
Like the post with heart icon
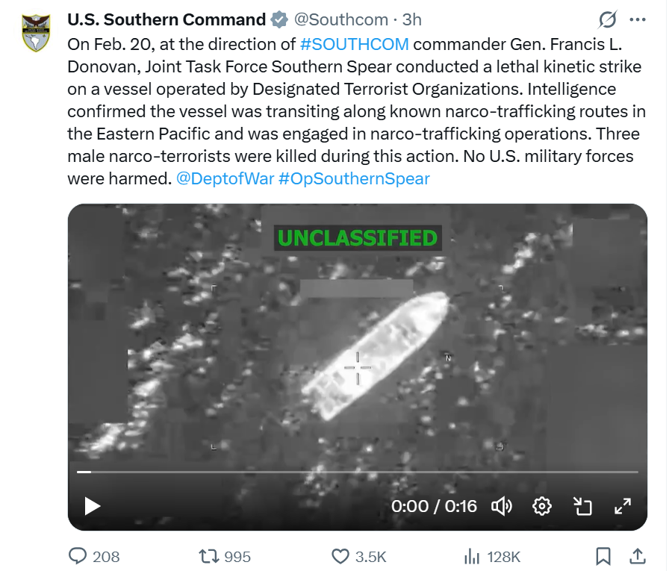340,556
